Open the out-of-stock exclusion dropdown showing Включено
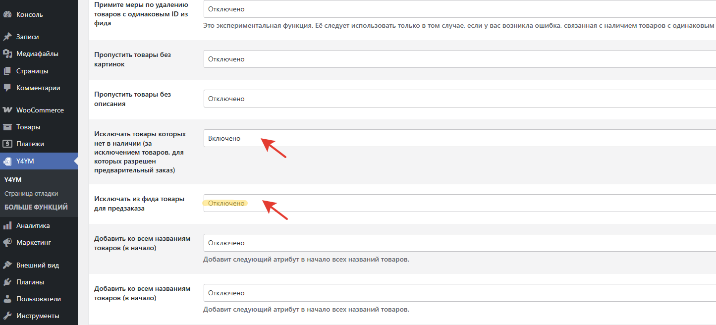 (459, 138)
